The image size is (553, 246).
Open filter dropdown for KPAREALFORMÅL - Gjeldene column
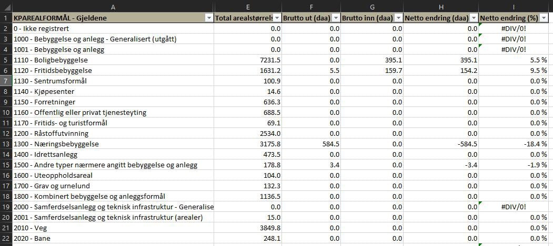[x=208, y=18]
